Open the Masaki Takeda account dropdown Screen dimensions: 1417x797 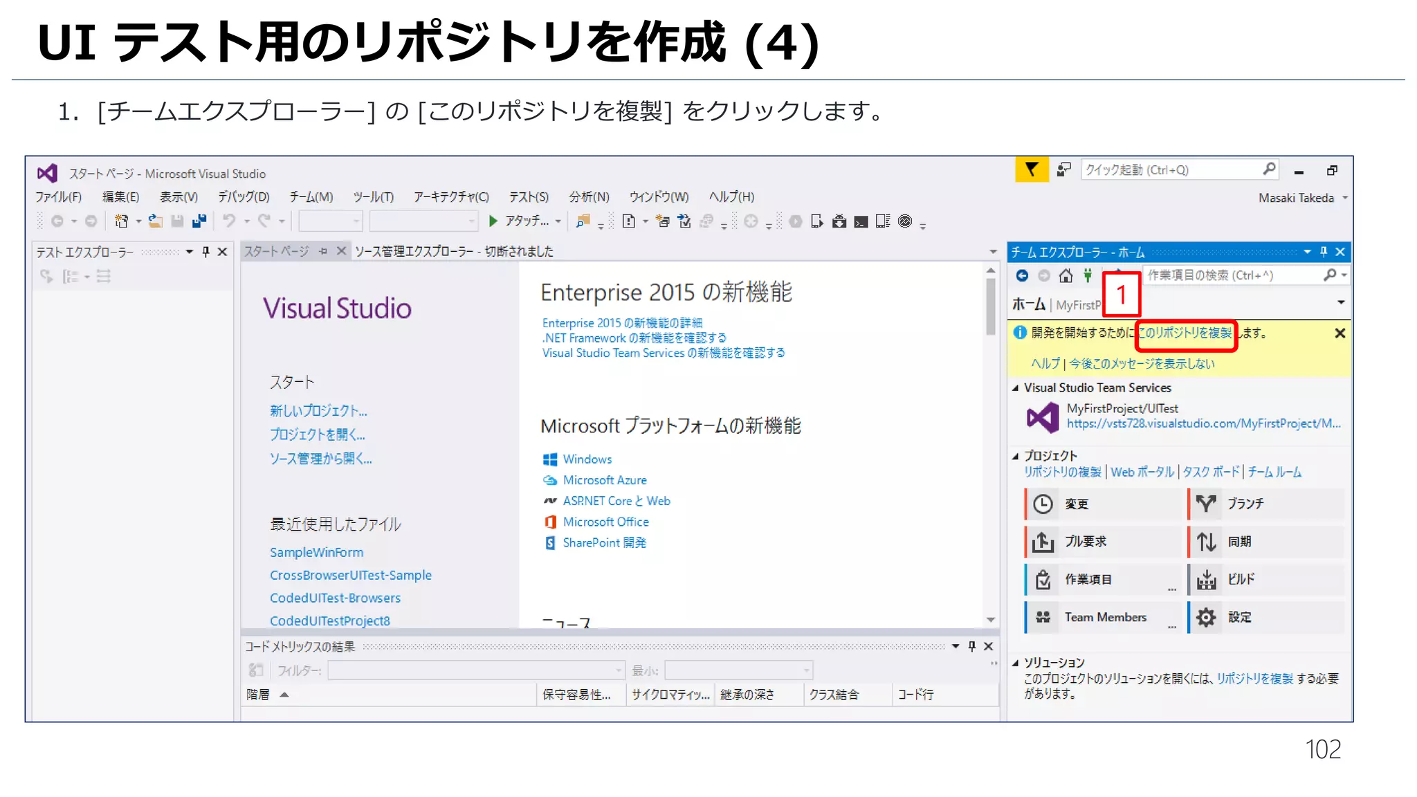[x=1345, y=198]
